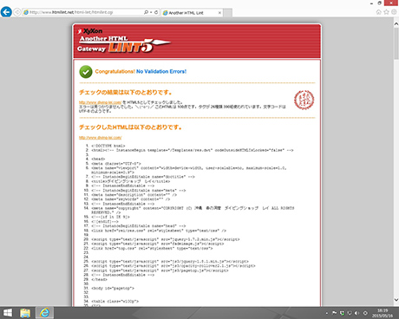Open File Explorer from the taskbar
This screenshot has width=399, height=319.
coord(25,313)
